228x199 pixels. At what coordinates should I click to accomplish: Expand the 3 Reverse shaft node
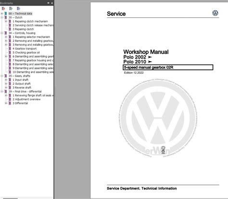coord(6,88)
